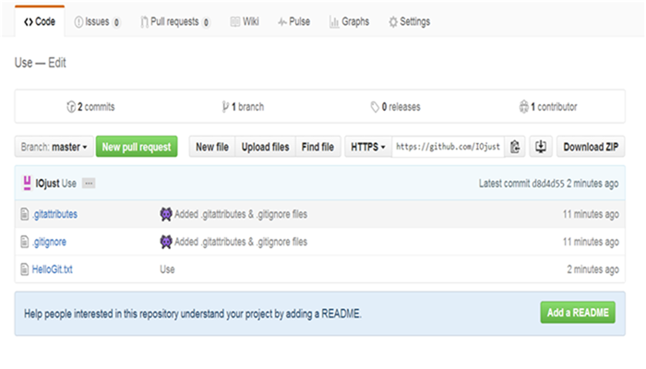The width and height of the screenshot is (646, 369).
Task: Click the file icon beside HelloGit.txt
Action: coord(25,269)
